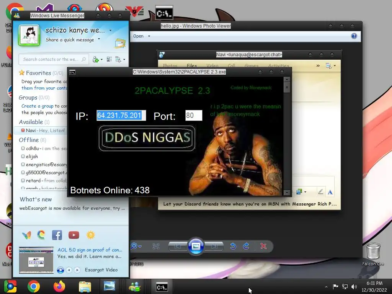Click the handwriting pen icon in Navi chat
Screen dimensions: 392x294
click(320, 192)
